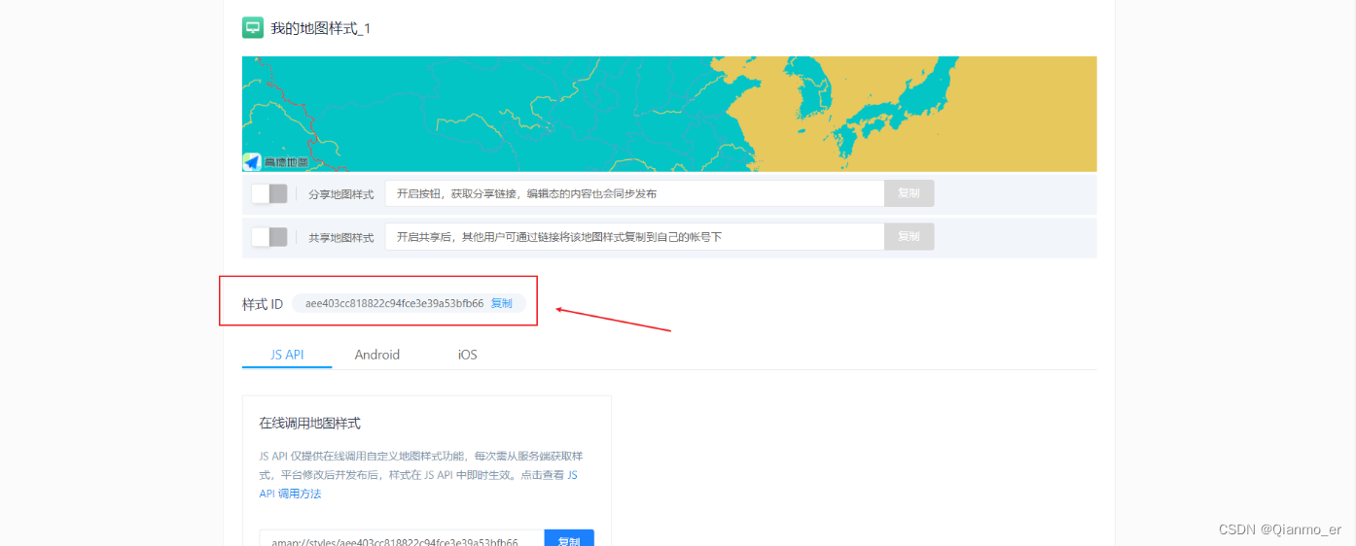The image size is (1356, 546).
Task: Click the grey 复制 button in 共享地图样式 row
Action: (909, 237)
